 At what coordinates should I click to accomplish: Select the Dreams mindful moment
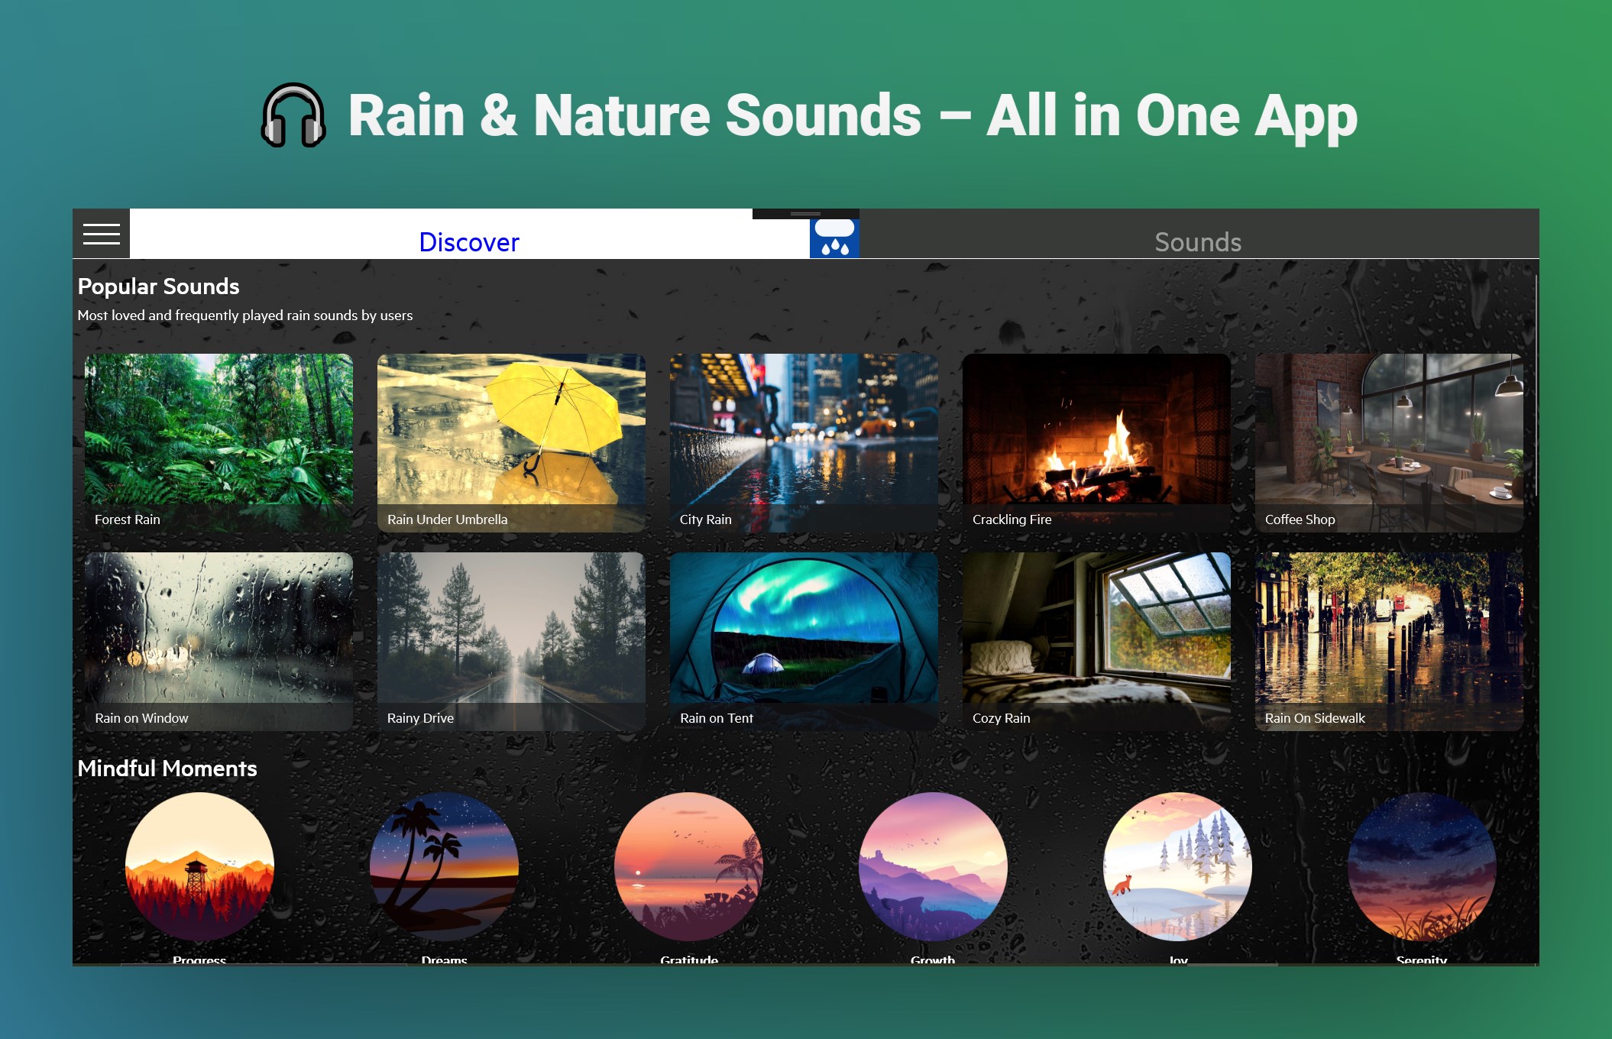(x=444, y=866)
